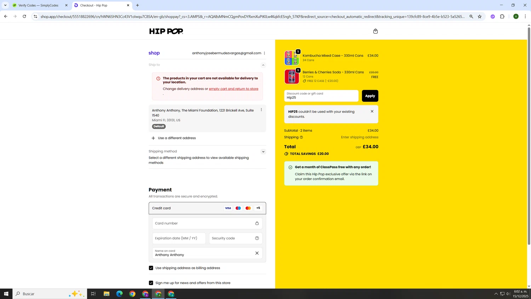Clear the Name on card field
The image size is (531, 299).
pyautogui.click(x=257, y=253)
